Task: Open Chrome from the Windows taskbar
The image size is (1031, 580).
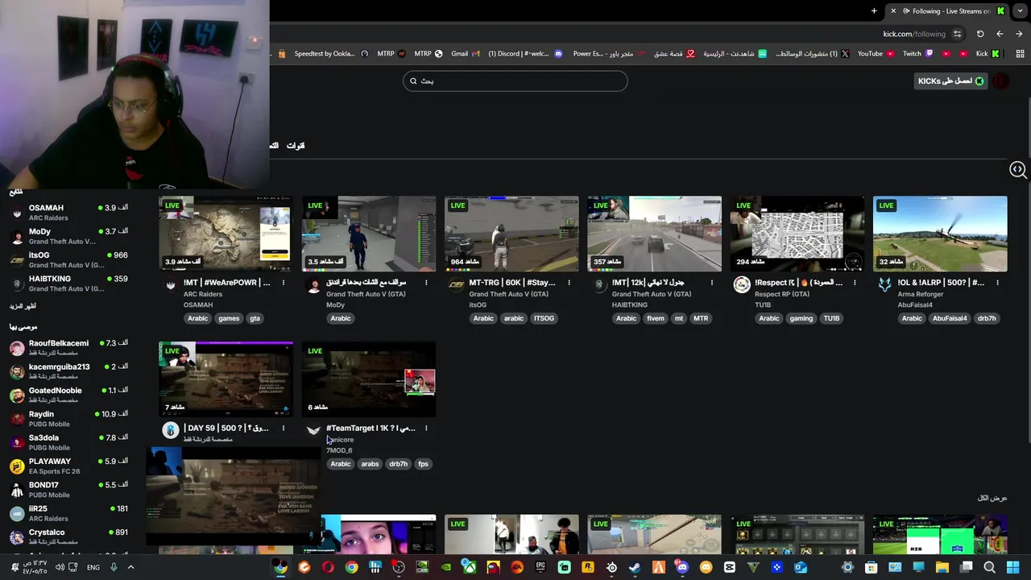Action: (x=351, y=567)
